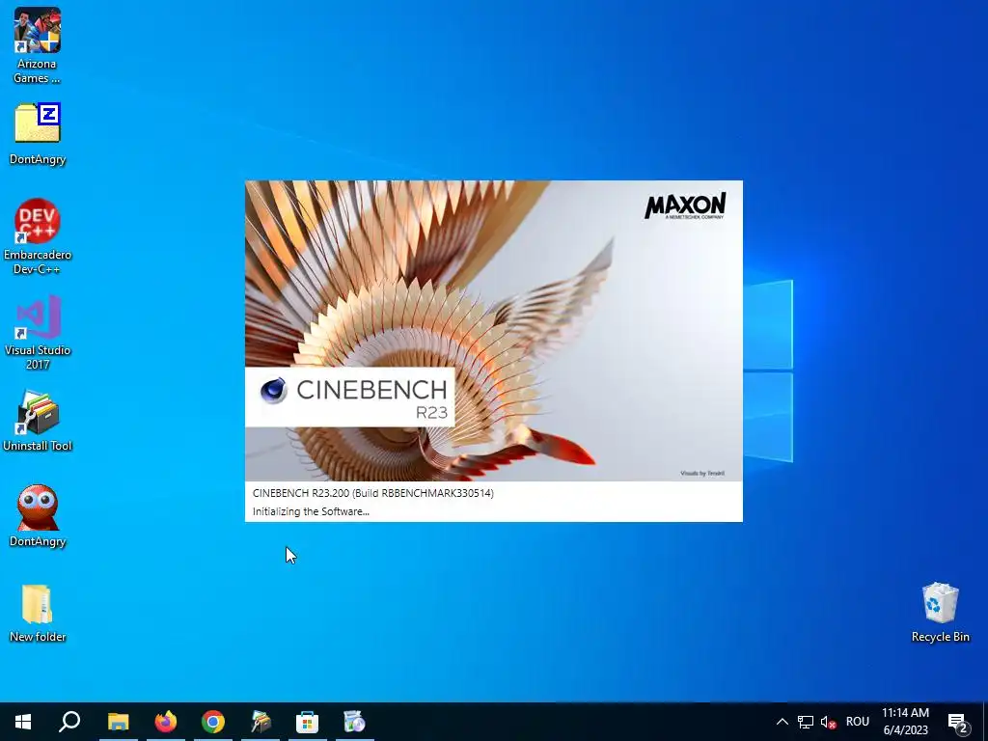The width and height of the screenshot is (988, 741).
Task: Select the DontAngry red creature icon
Action: (x=38, y=515)
